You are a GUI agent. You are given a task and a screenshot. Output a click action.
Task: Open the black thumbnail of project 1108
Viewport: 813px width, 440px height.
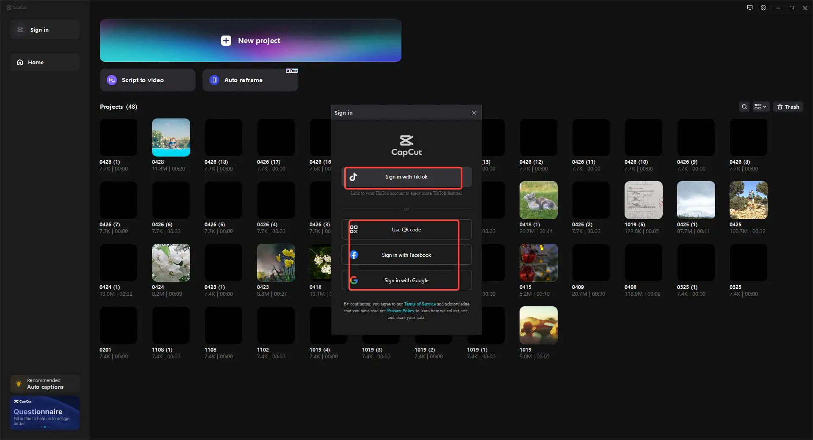[224, 325]
